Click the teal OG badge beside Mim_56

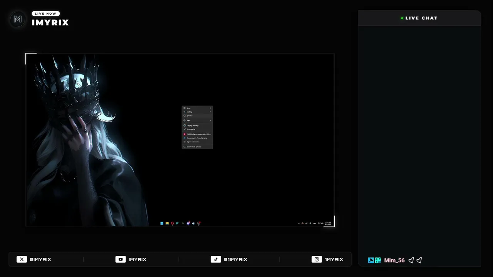(378, 260)
